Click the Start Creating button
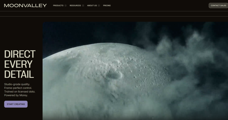228x120 pixels. point(16,104)
